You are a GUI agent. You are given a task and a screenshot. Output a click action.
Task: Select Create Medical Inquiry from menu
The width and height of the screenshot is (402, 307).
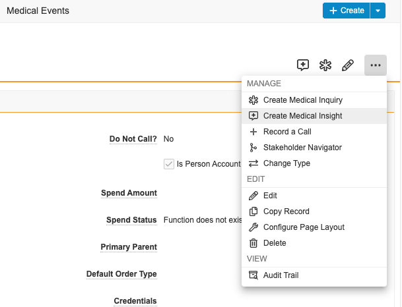tap(302, 100)
